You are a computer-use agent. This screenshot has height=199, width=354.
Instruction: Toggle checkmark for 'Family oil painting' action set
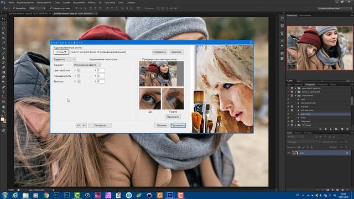288,92
